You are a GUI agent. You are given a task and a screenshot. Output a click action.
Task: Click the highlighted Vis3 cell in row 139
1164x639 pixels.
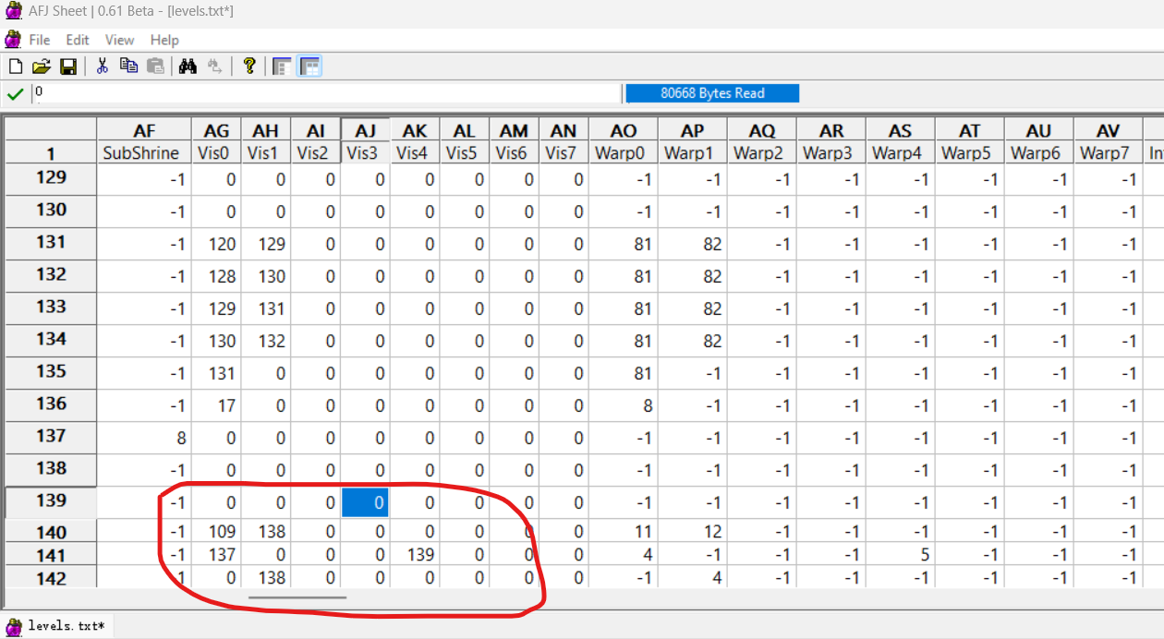(366, 503)
